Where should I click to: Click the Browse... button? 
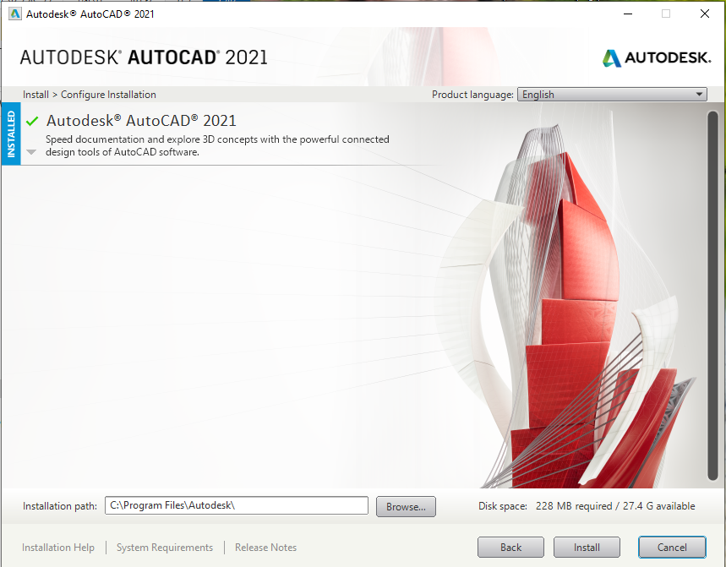pos(406,506)
